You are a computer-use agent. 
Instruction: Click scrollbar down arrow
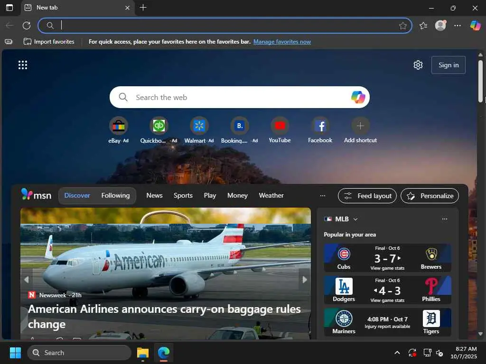(x=480, y=334)
